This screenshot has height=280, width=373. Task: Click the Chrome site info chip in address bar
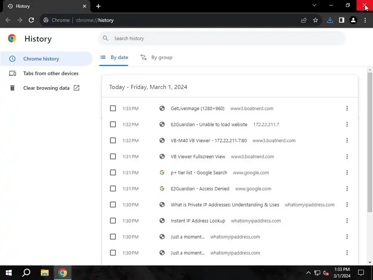(x=56, y=20)
